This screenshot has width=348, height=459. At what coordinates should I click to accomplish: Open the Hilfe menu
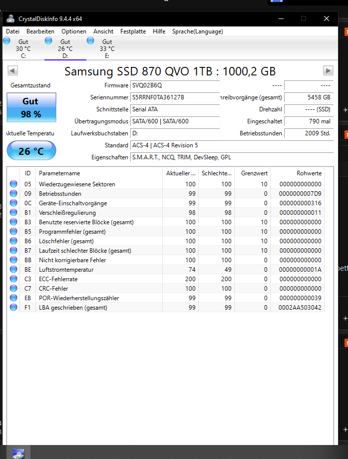click(159, 31)
